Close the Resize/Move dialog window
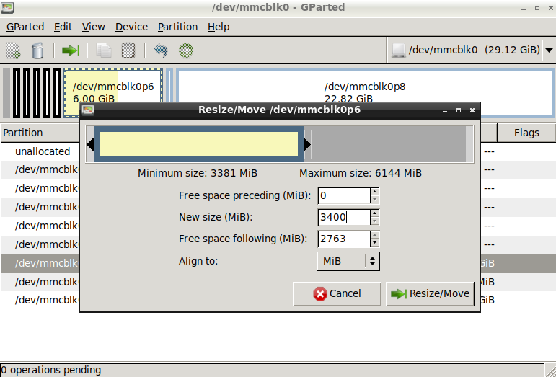Viewport: 556px width, 377px height. (472, 110)
